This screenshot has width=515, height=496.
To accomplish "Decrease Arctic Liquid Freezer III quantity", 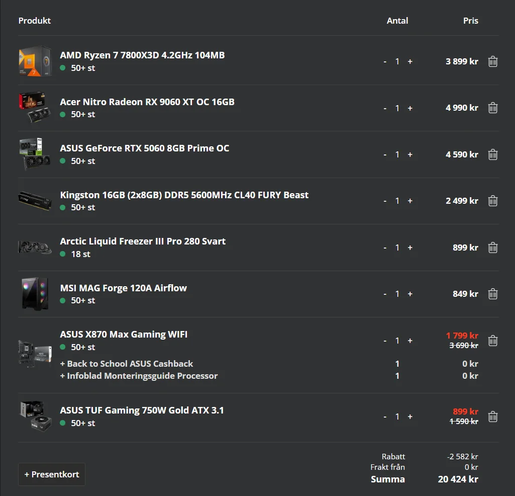I will [385, 247].
